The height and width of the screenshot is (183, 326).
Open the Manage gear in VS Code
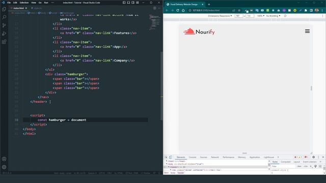[x=4, y=167]
